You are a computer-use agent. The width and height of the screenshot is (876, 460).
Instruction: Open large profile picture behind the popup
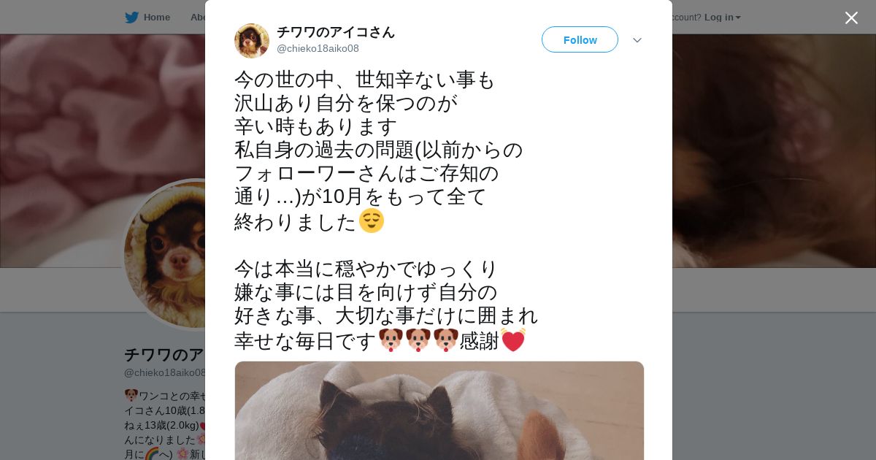[164, 254]
